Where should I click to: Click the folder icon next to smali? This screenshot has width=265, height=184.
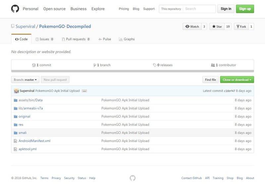tap(16, 133)
